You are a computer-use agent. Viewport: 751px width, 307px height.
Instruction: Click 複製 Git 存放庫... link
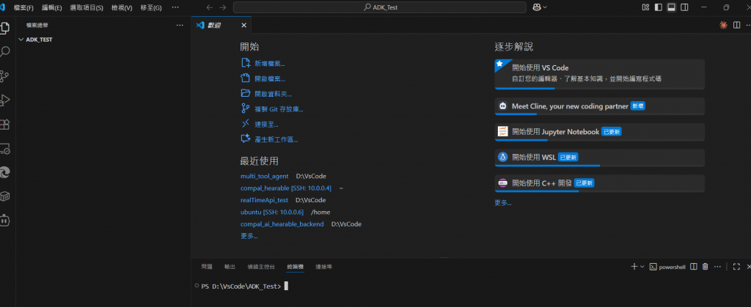coord(279,109)
